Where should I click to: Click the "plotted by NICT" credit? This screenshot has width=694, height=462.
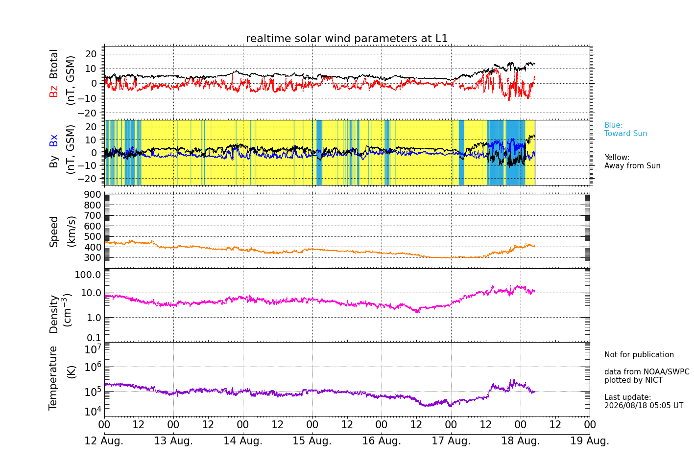(633, 380)
